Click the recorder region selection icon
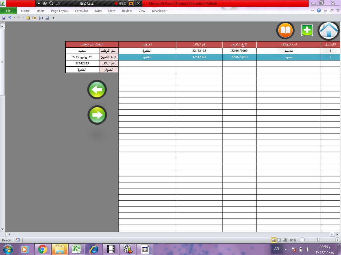341x255 pixels. 58,3
